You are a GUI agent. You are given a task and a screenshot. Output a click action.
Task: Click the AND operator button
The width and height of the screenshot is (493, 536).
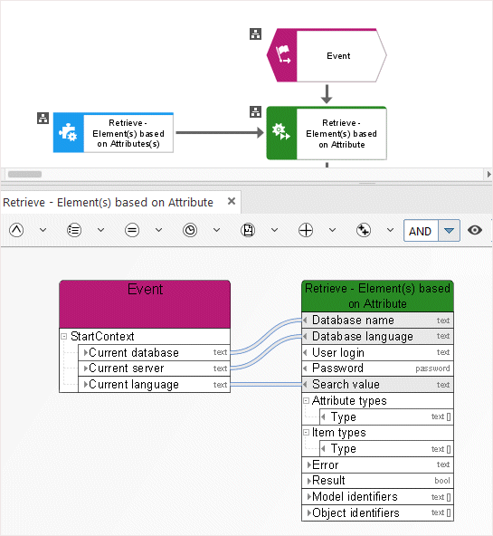pyautogui.click(x=421, y=231)
